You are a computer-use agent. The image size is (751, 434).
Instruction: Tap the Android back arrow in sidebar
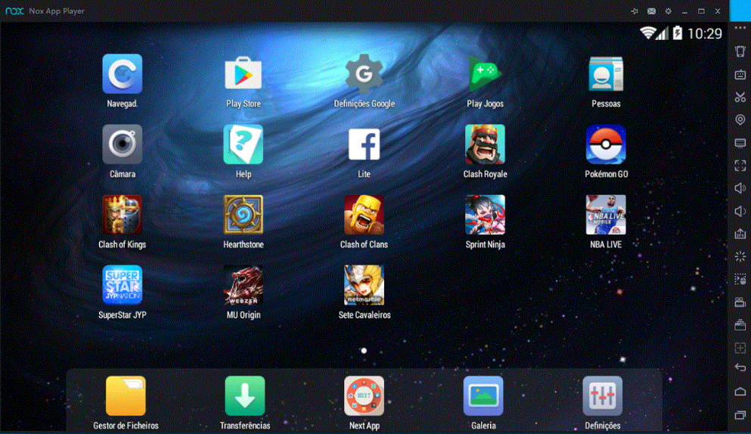(740, 367)
